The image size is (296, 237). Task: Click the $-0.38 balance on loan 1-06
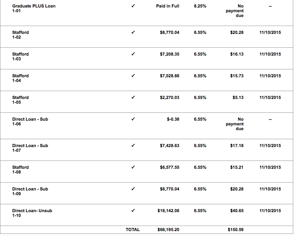point(173,119)
